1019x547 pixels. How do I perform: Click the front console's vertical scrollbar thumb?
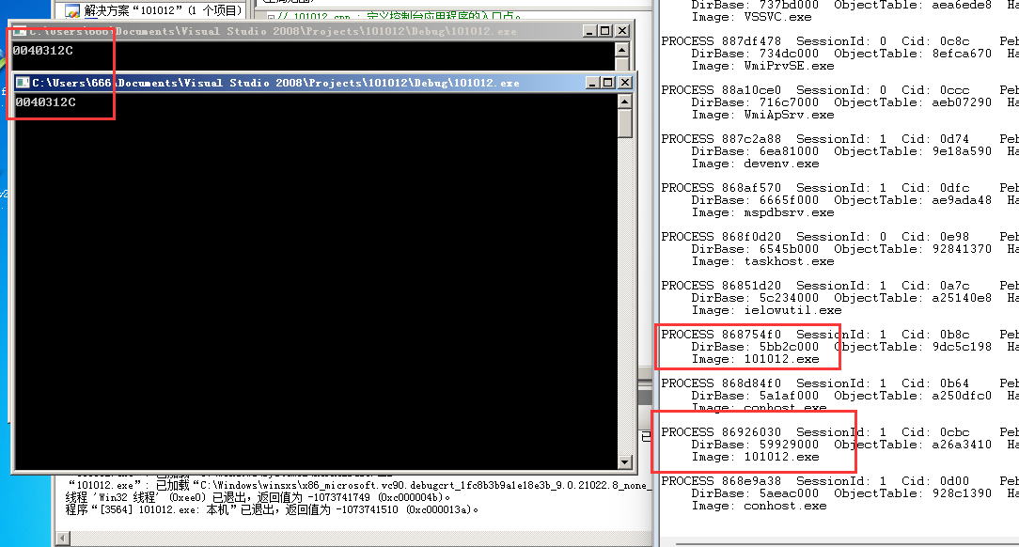pyautogui.click(x=625, y=122)
